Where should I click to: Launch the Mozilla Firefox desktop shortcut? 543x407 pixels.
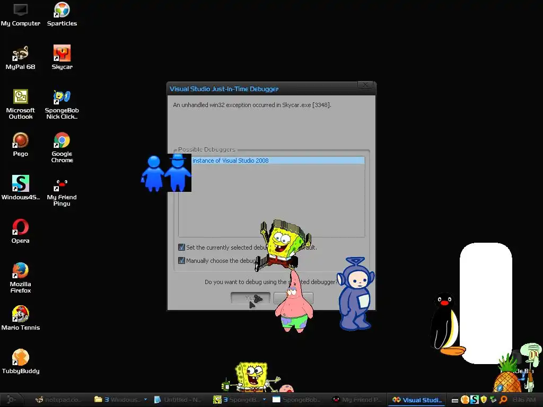21,278
